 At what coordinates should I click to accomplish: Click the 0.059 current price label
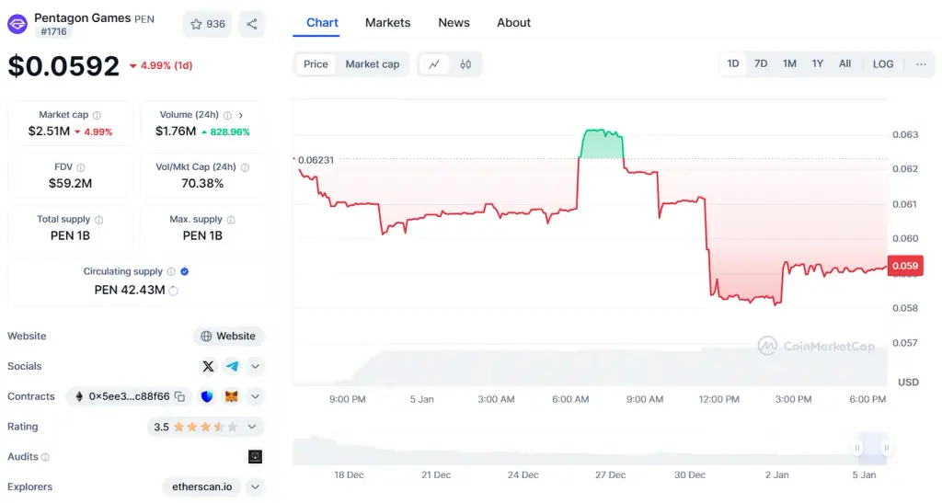pos(905,266)
